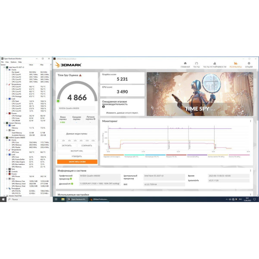Open Task View on the taskbar

click(x=56, y=199)
